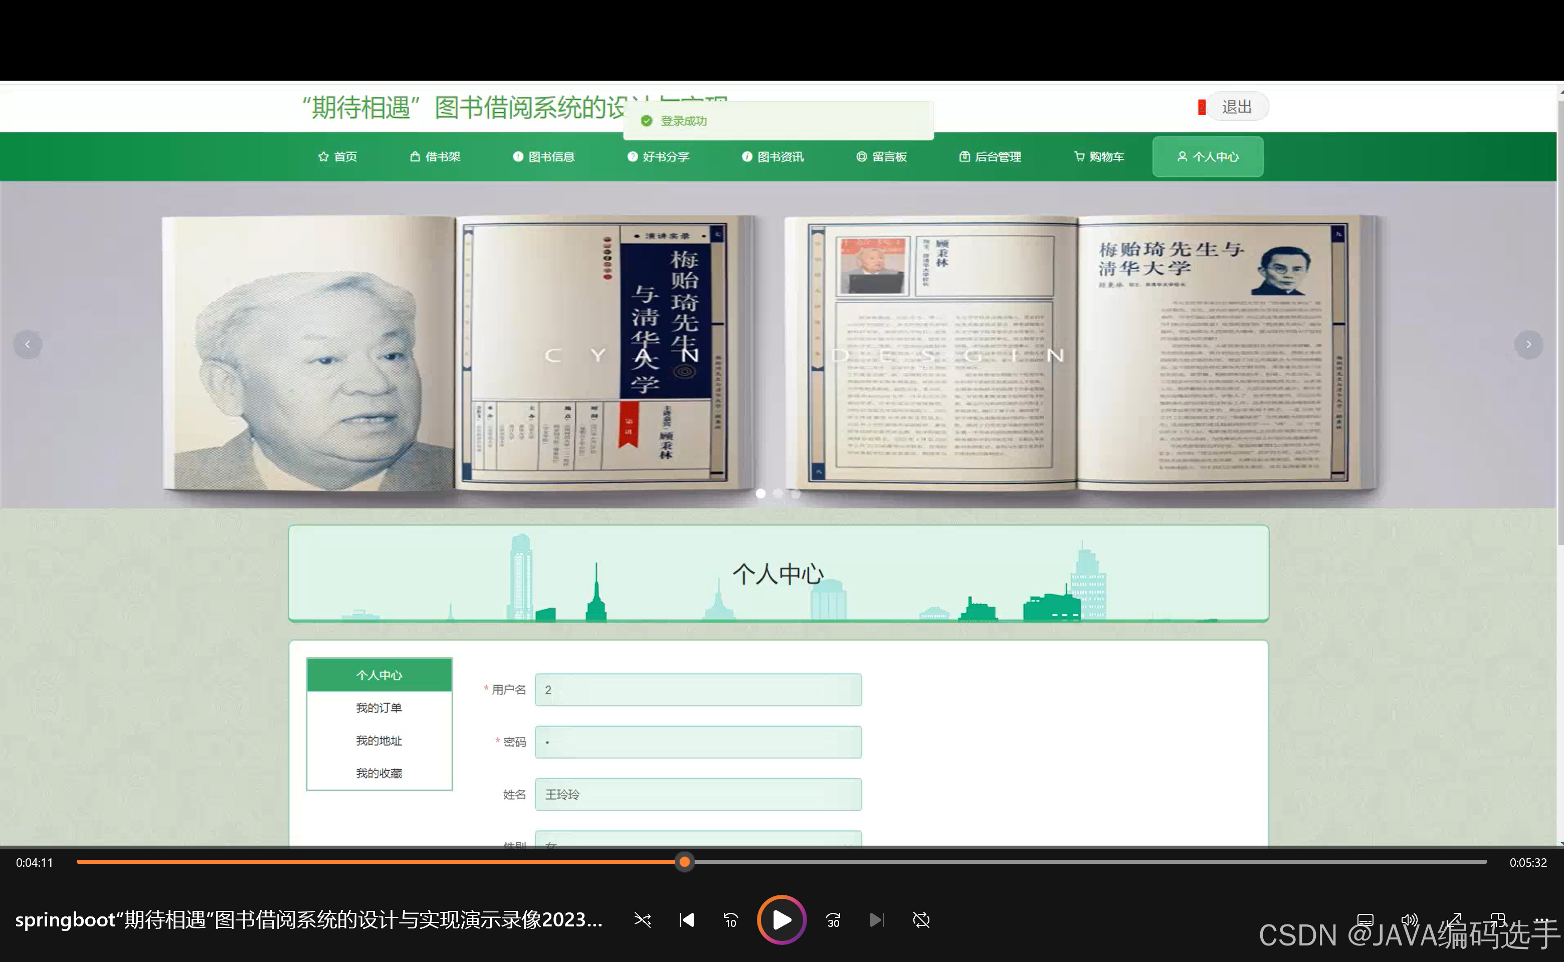Click the video title text starting with springboot
The image size is (1564, 962).
(308, 920)
